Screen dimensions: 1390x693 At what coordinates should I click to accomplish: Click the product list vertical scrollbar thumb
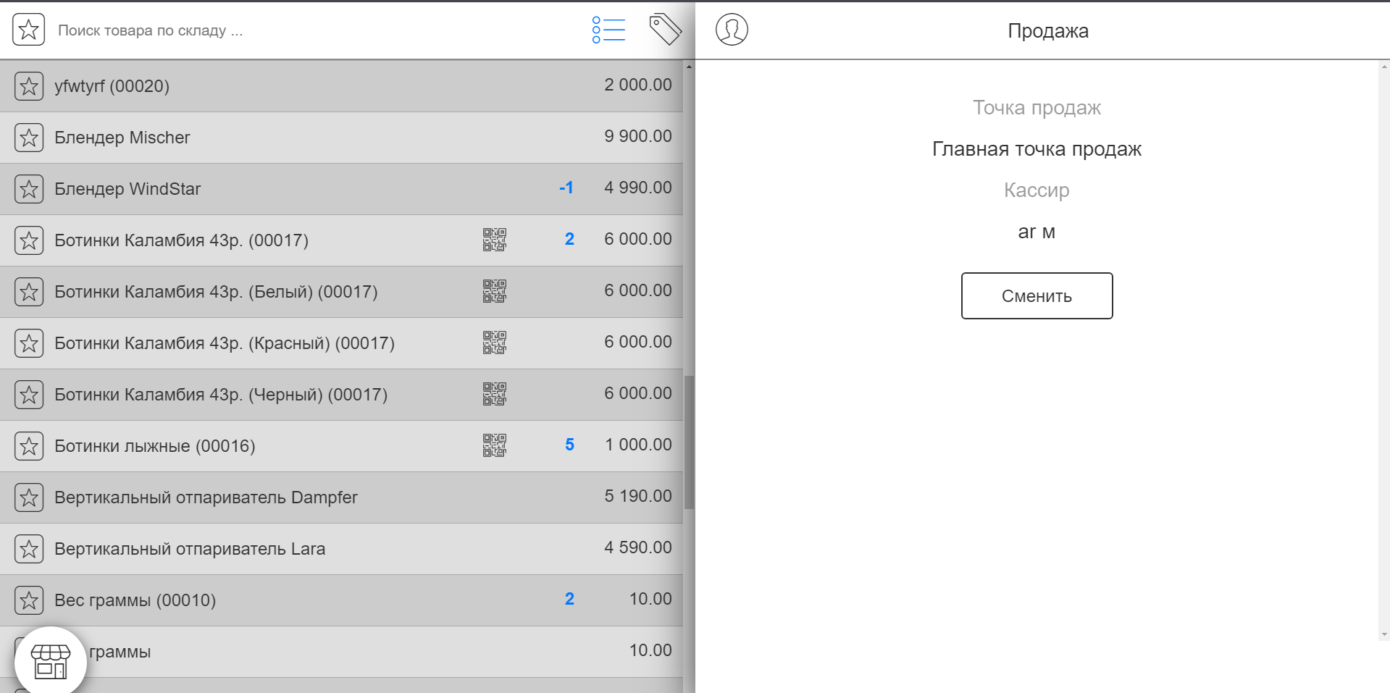(x=689, y=442)
